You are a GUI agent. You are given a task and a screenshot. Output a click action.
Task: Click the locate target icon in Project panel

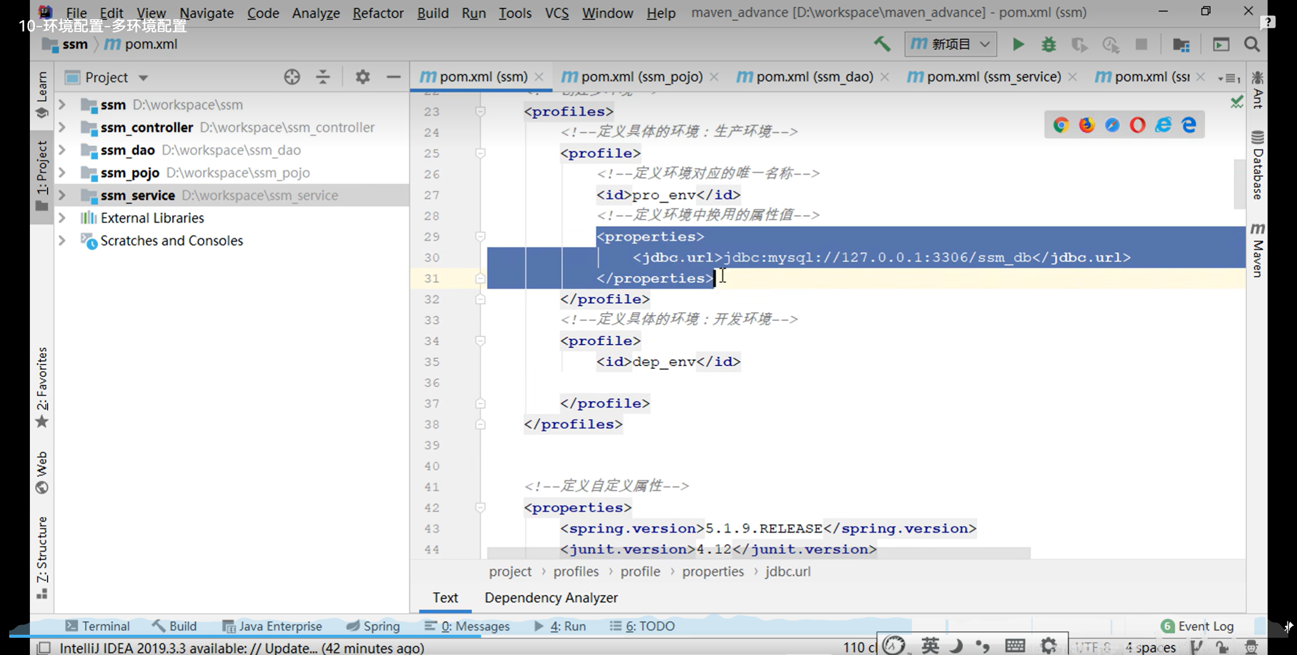pyautogui.click(x=292, y=77)
